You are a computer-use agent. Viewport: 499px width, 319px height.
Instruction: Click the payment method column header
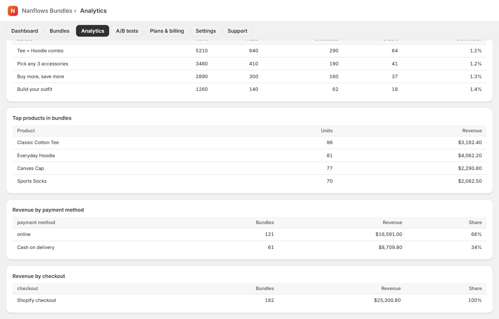[36, 223]
